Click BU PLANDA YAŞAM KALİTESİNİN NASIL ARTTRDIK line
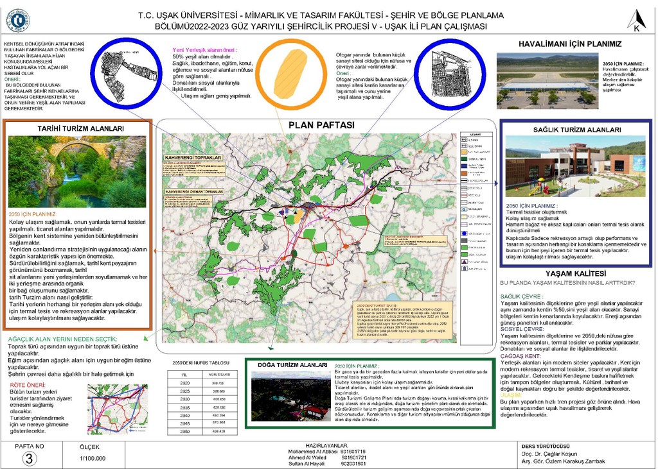The width and height of the screenshot is (658, 469). pos(568,283)
